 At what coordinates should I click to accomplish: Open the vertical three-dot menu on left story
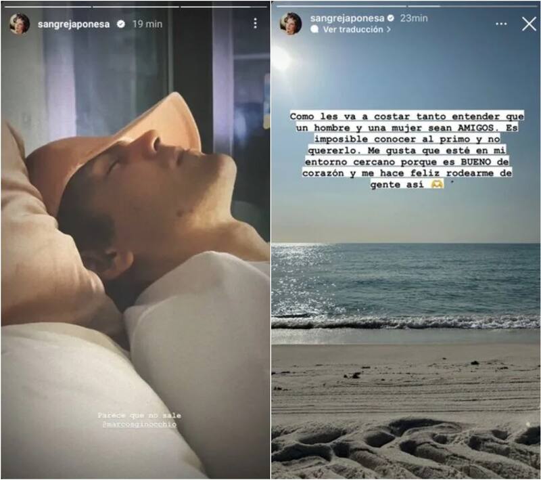pos(255,24)
